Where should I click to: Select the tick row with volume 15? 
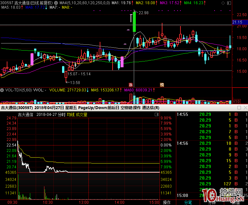(x=212, y=161)
